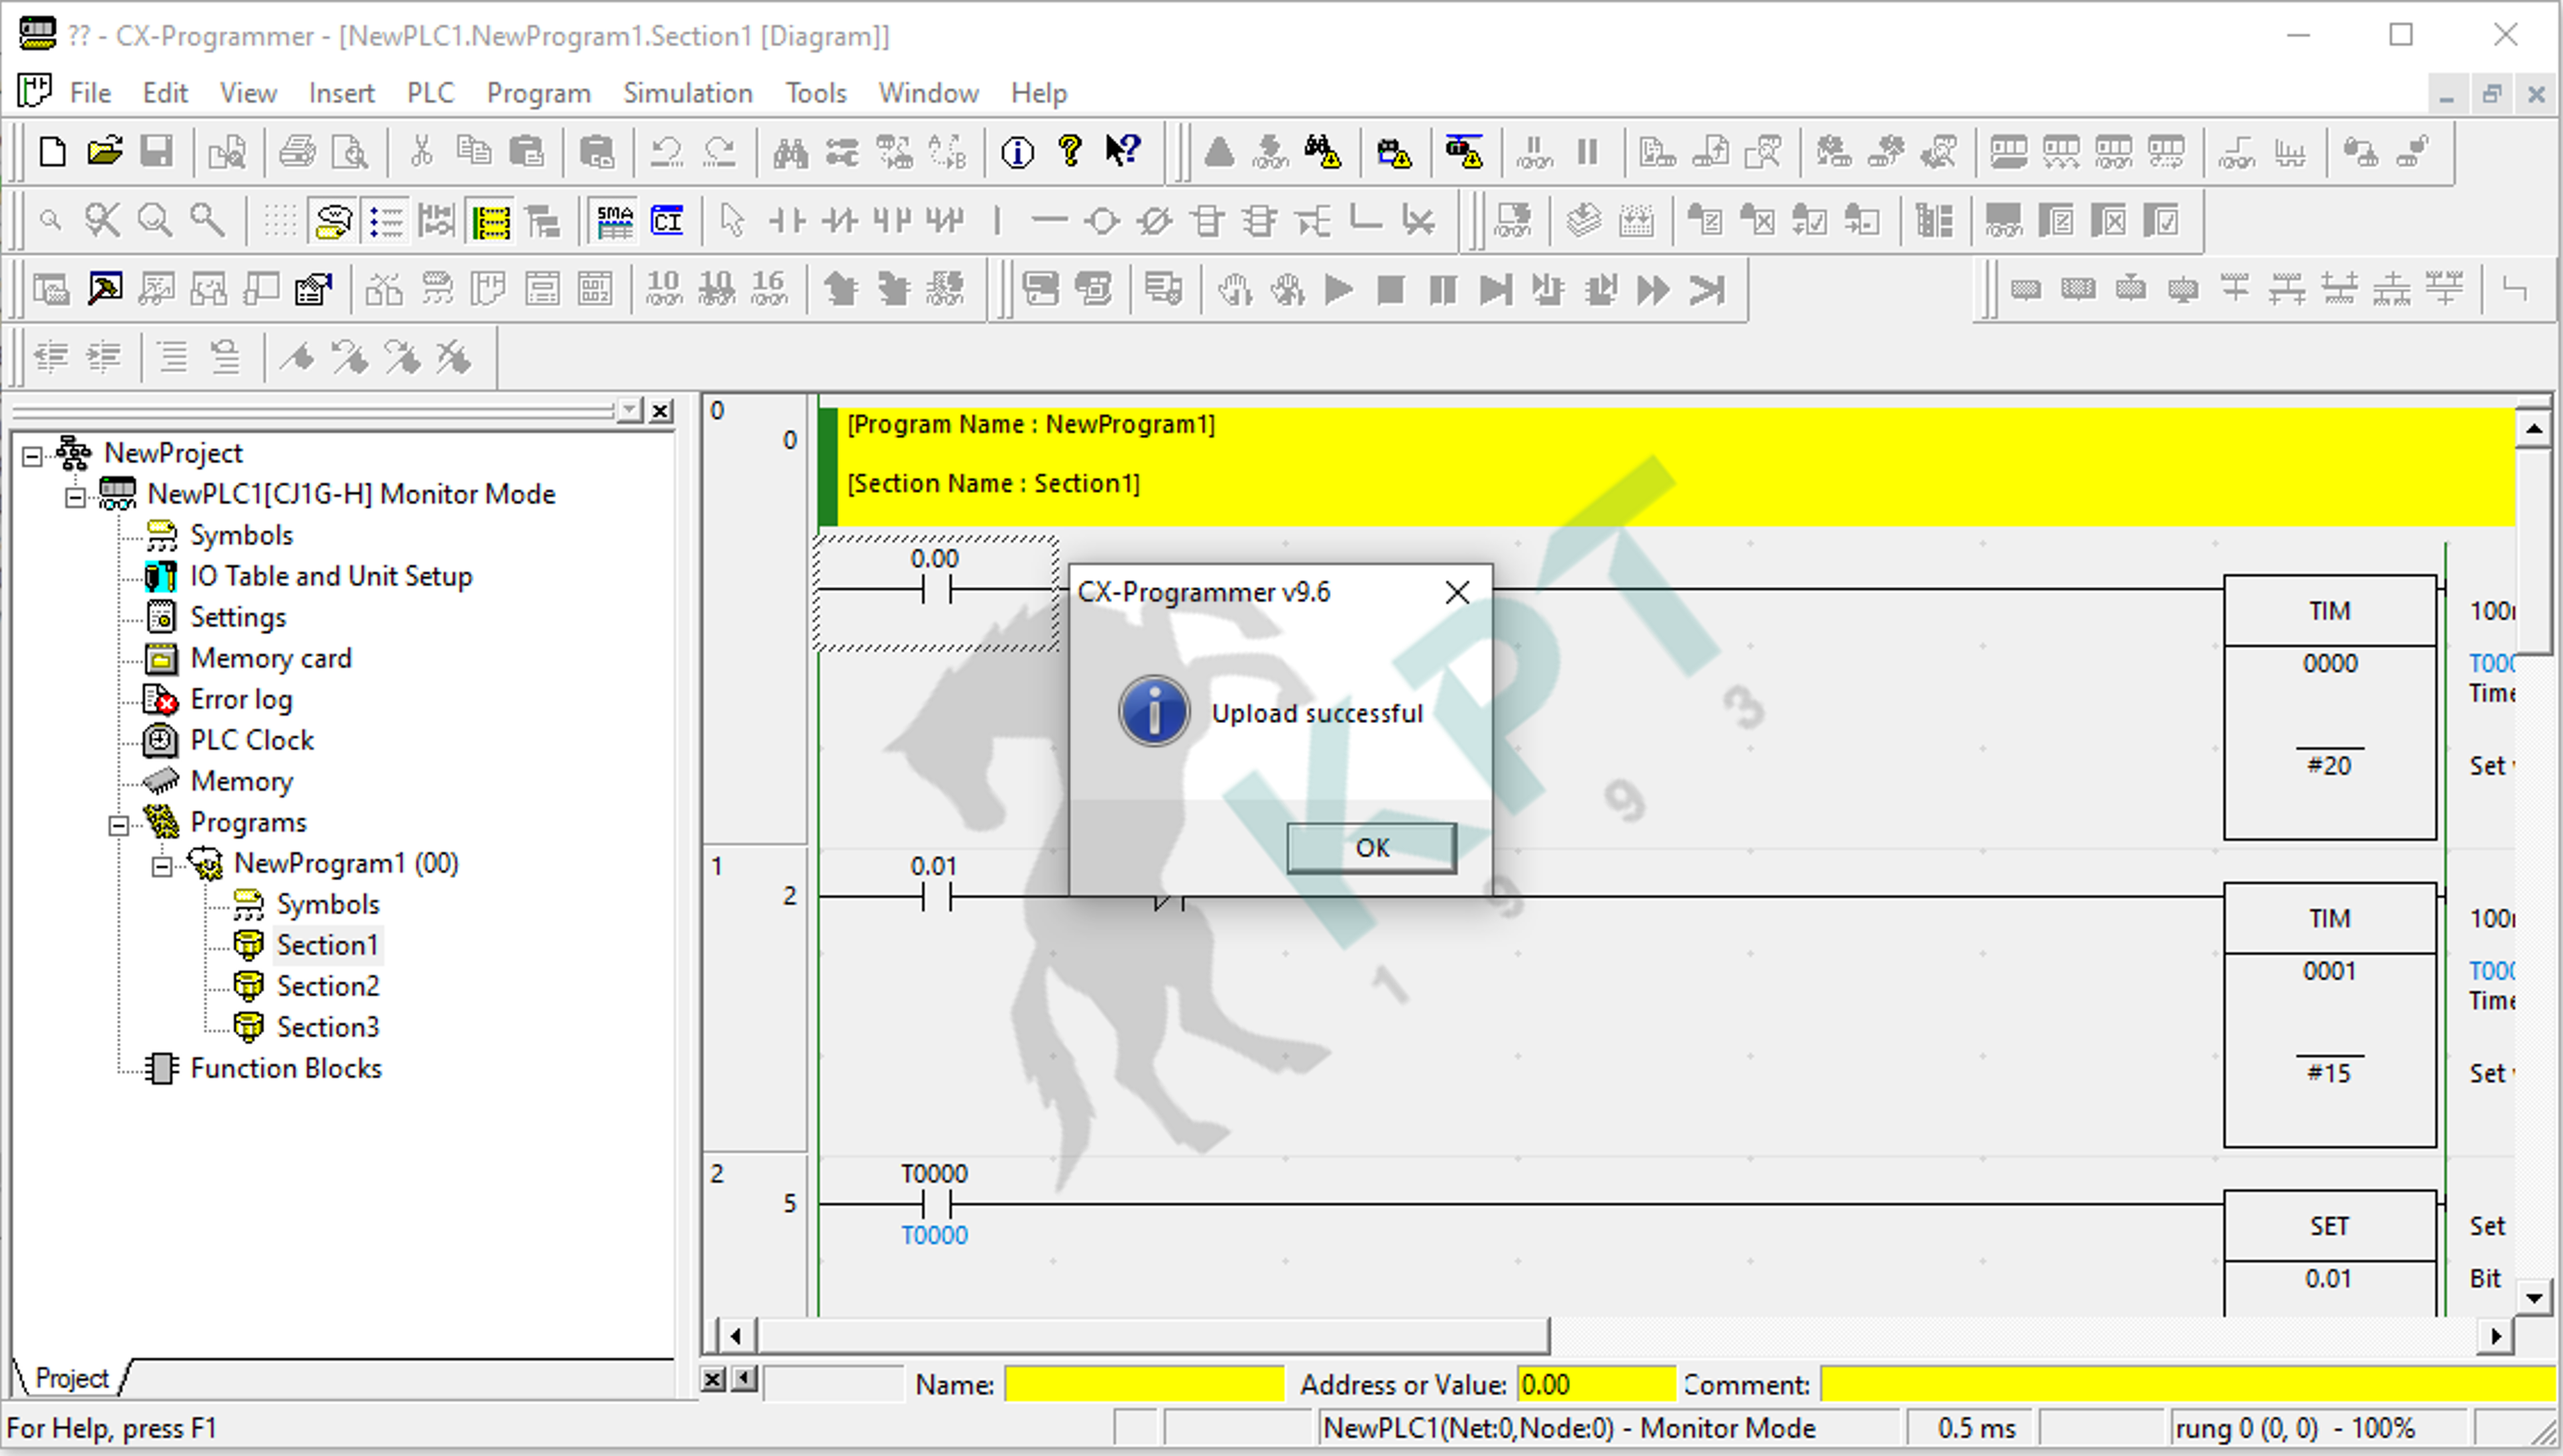Viewport: 2563px width, 1456px height.
Task: Switch to mnemonics view icon
Action: pyautogui.click(x=614, y=220)
